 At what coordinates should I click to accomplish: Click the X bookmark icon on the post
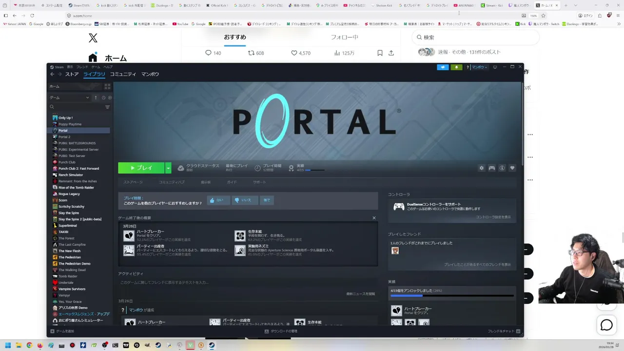[380, 53]
